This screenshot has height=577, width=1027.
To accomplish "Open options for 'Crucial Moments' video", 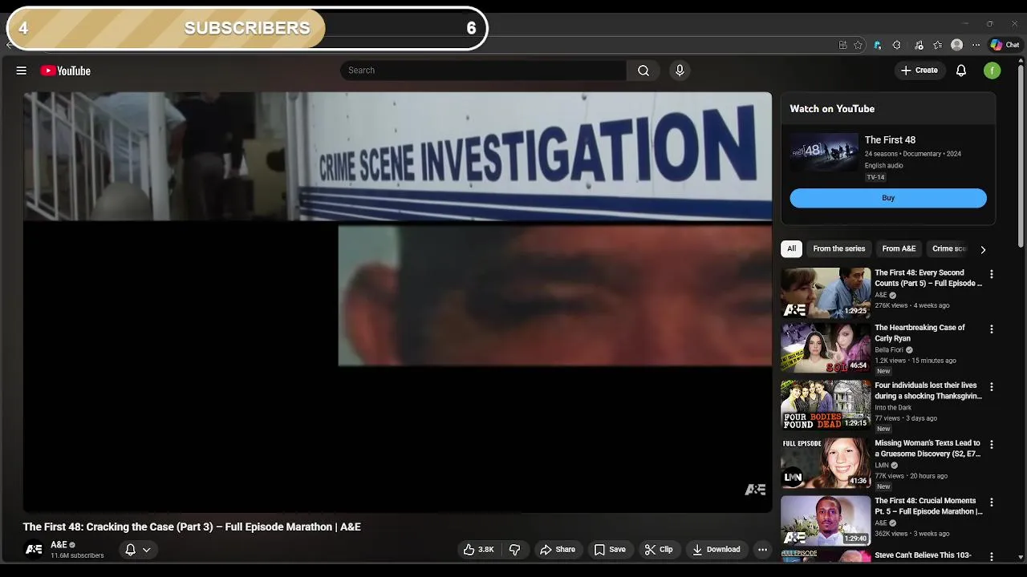I will 992,502.
